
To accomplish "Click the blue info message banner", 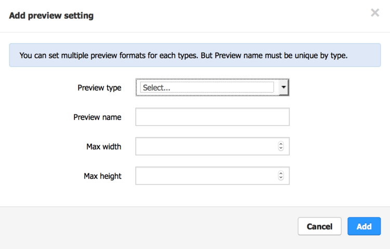I will 195,55.
